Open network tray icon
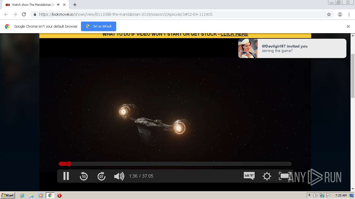The height and width of the screenshot is (199, 355). [322, 195]
